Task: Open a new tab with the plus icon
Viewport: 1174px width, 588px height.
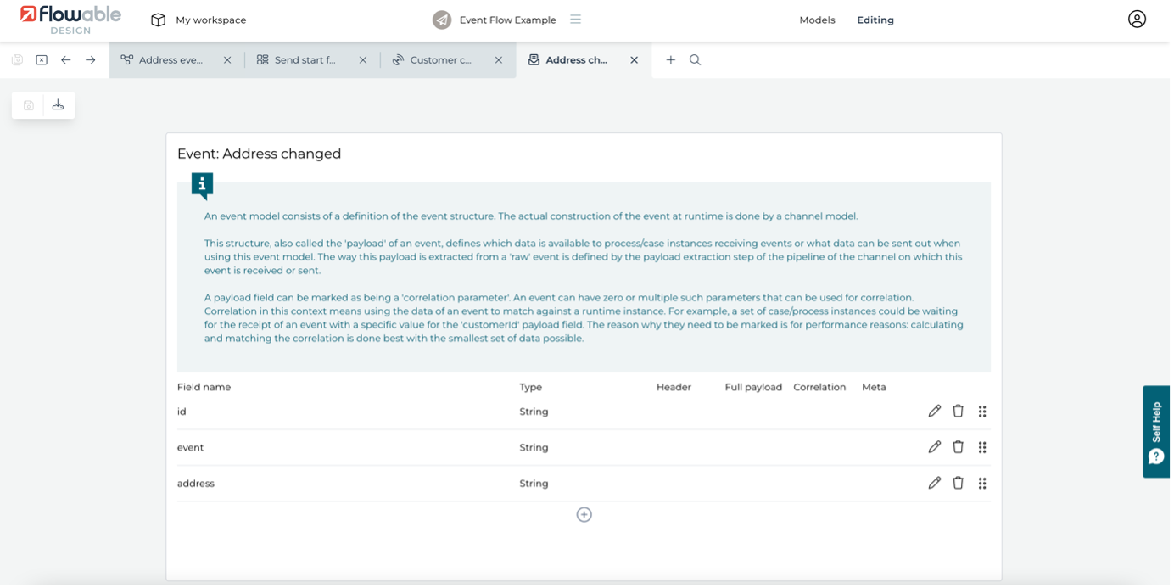Action: [670, 60]
